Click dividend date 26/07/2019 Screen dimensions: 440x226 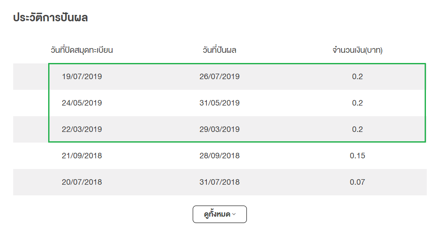[220, 77]
